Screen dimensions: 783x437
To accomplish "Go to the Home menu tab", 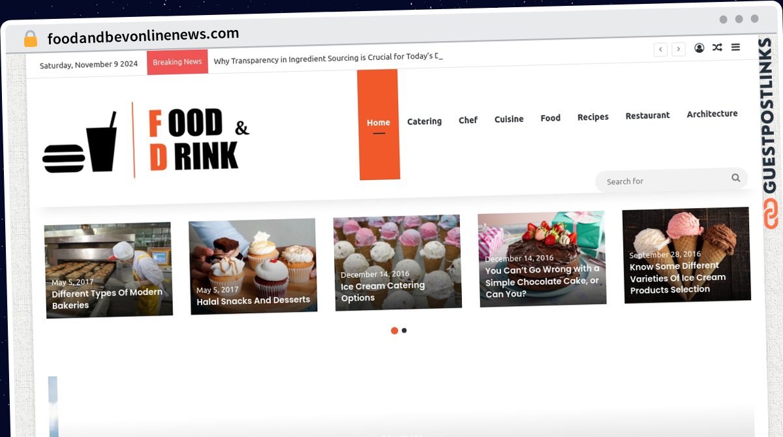I will 378,124.
